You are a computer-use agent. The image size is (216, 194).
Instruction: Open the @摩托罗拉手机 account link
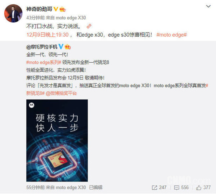point(42,47)
